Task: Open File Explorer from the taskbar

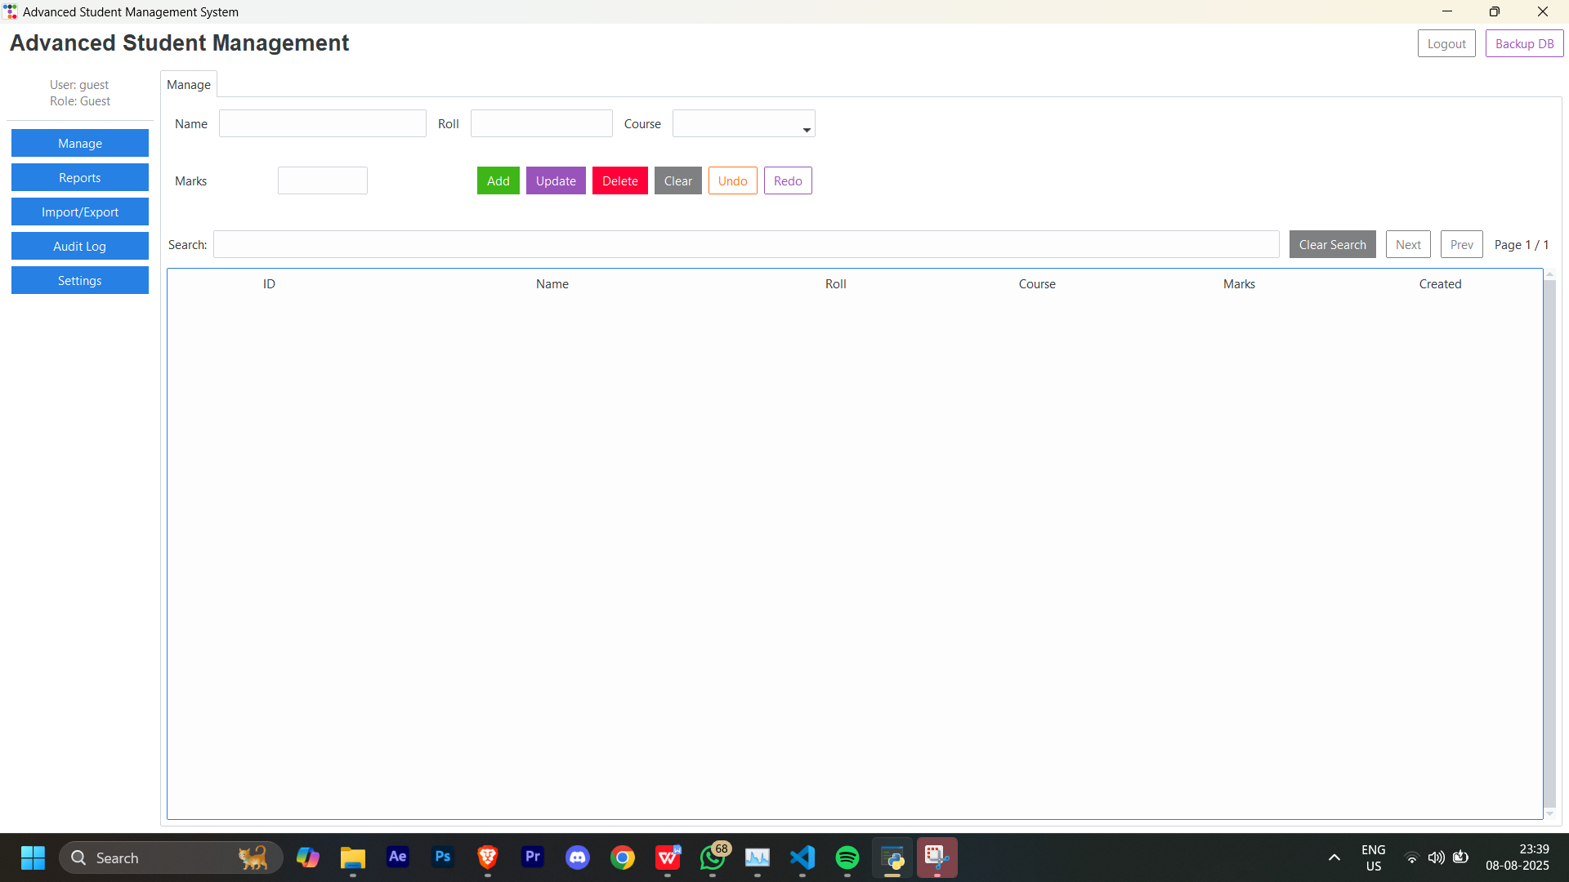Action: (353, 857)
